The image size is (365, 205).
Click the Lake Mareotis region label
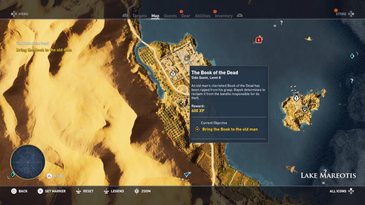[328, 175]
